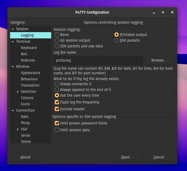Open the Data settings page

pyautogui.click(x=24, y=117)
